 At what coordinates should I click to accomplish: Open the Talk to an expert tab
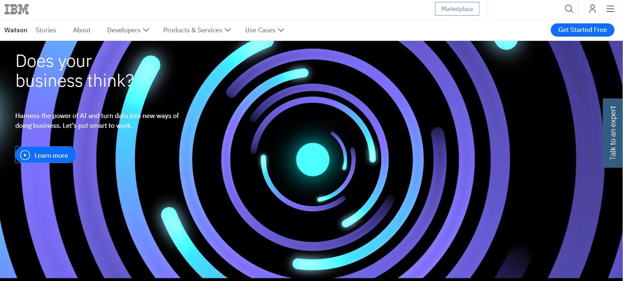tap(613, 133)
